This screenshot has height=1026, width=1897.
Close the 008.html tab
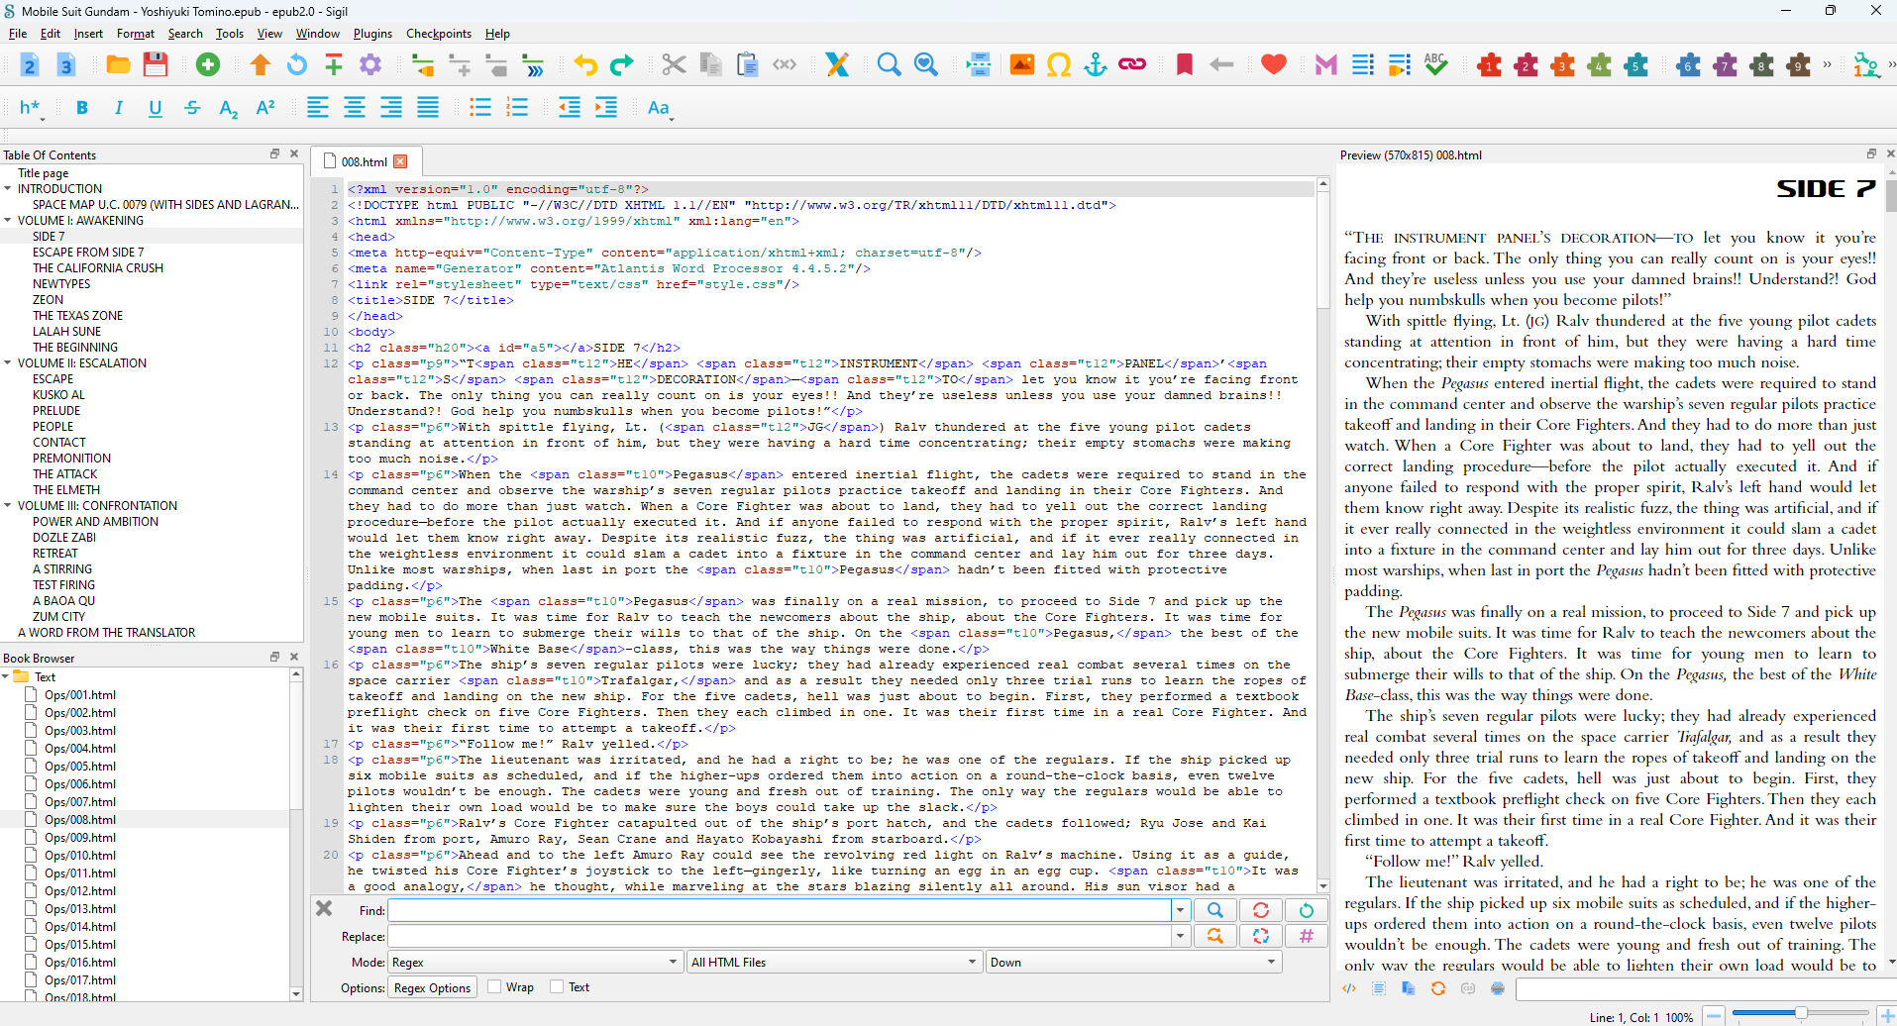coord(400,161)
